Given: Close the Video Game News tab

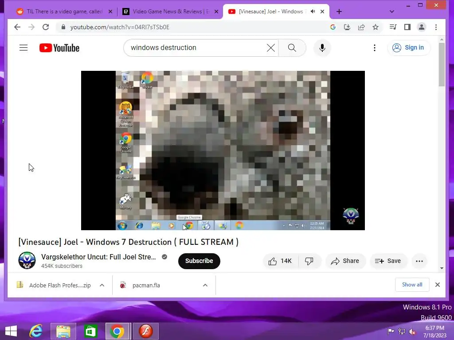Looking at the screenshot, I should [x=216, y=12].
